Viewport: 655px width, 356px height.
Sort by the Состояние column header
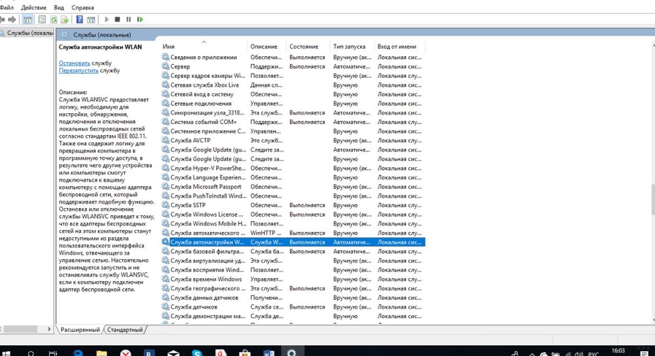(308, 46)
